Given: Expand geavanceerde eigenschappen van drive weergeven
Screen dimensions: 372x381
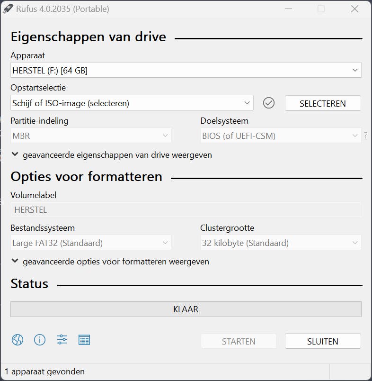Looking at the screenshot, I should point(112,155).
